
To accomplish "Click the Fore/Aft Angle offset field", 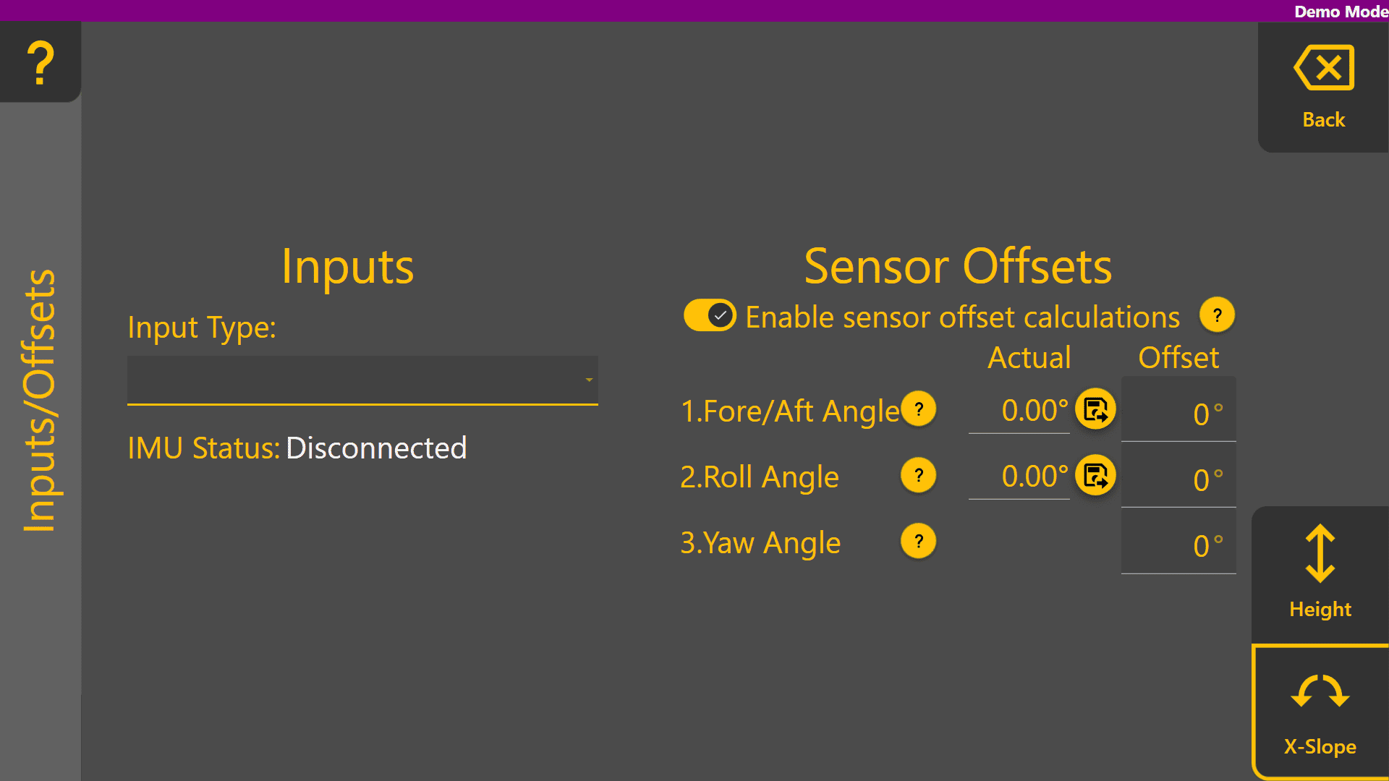I will pyautogui.click(x=1178, y=414).
